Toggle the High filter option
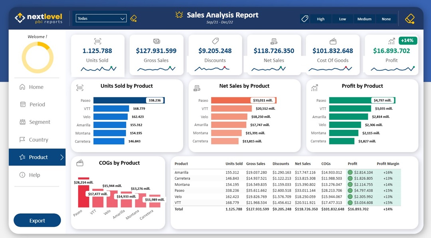Screen dimensions: 431x238 point(320,19)
